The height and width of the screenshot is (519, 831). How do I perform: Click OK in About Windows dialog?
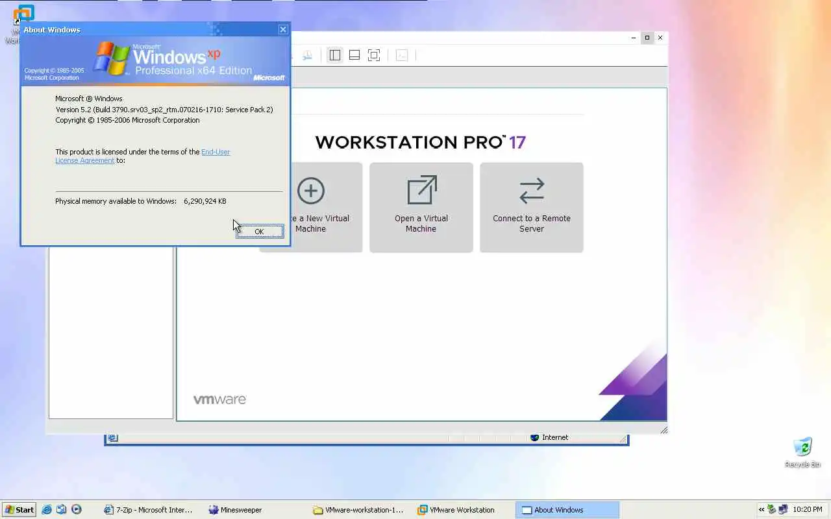pyautogui.click(x=260, y=232)
